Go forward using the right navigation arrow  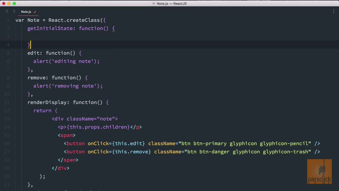pos(14,11)
